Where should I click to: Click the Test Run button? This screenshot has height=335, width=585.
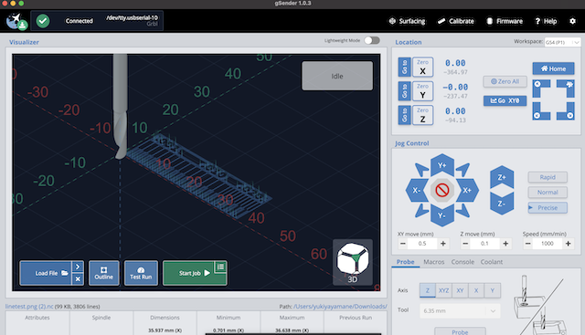141,273
